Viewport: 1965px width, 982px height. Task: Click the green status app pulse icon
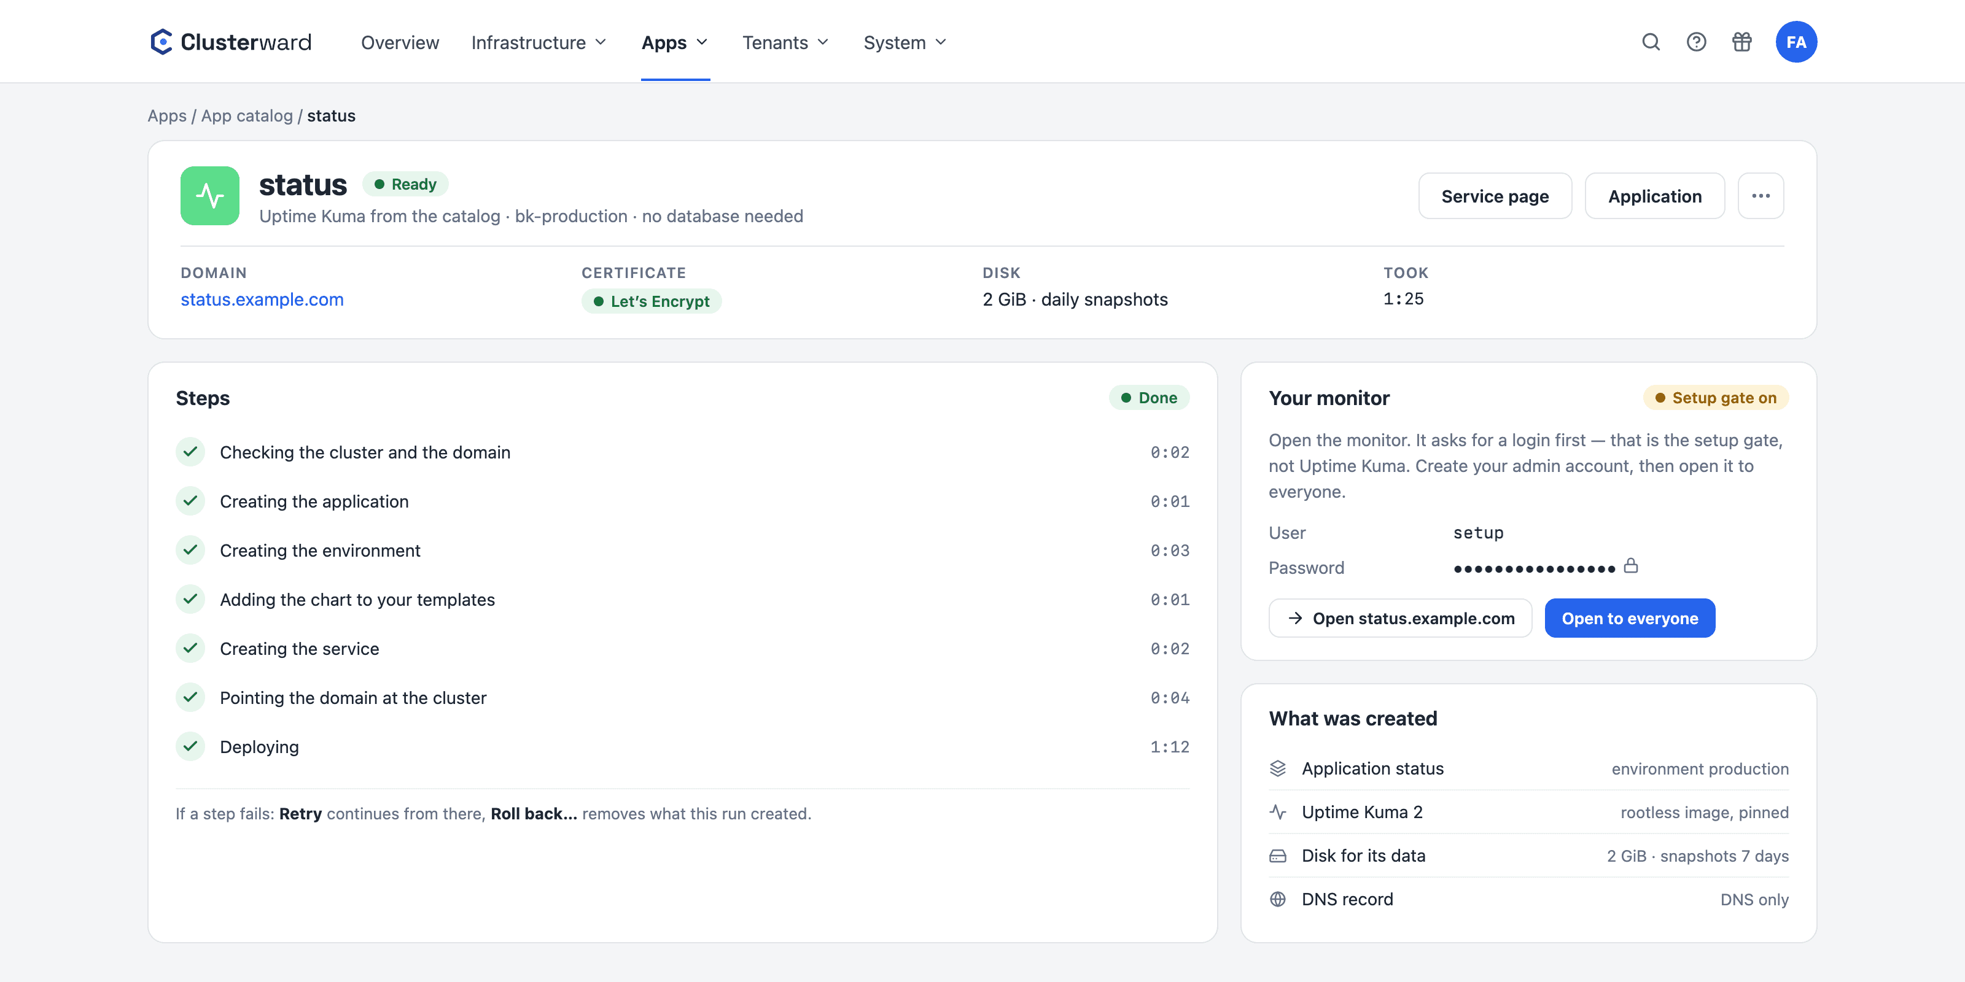click(210, 196)
